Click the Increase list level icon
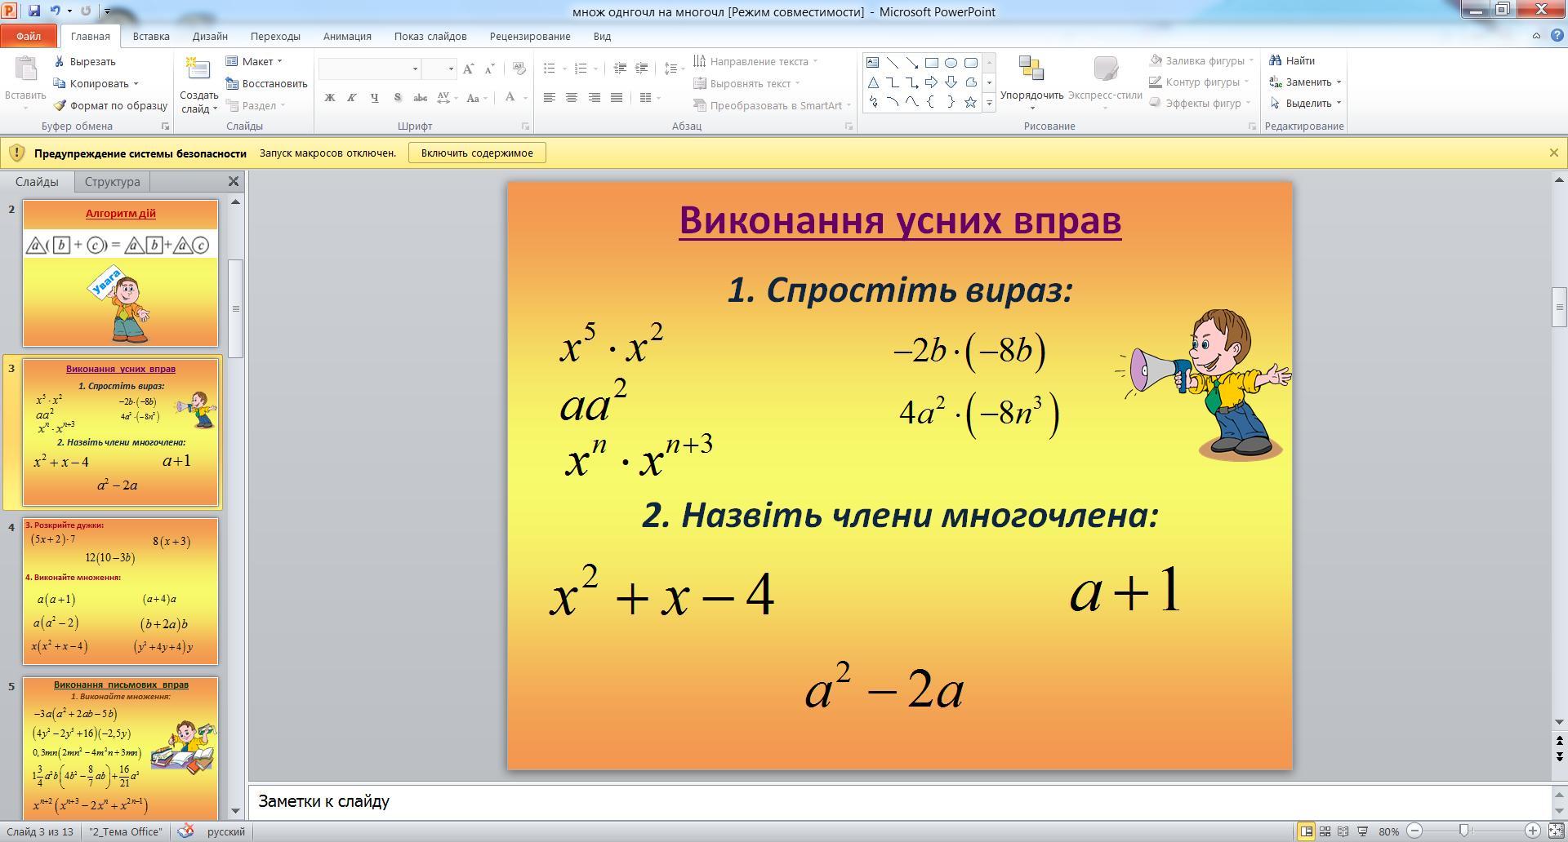The height and width of the screenshot is (842, 1568). 641,69
